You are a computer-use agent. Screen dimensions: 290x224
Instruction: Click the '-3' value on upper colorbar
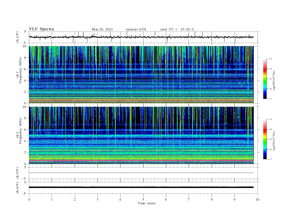click(x=270, y=59)
